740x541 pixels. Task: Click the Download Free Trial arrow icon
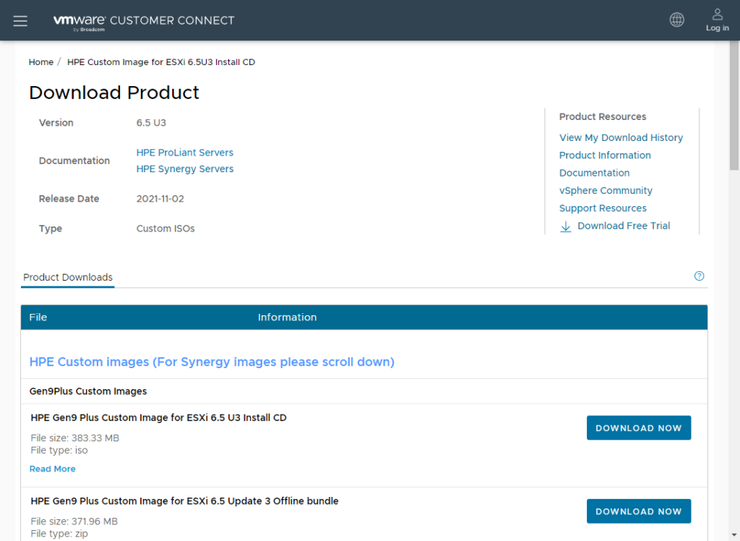click(565, 226)
